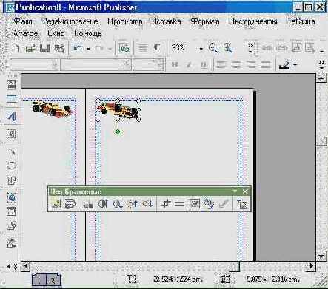328x289 pixels.
Task: Toggle special characters paragraph mark button
Action: 157,48
